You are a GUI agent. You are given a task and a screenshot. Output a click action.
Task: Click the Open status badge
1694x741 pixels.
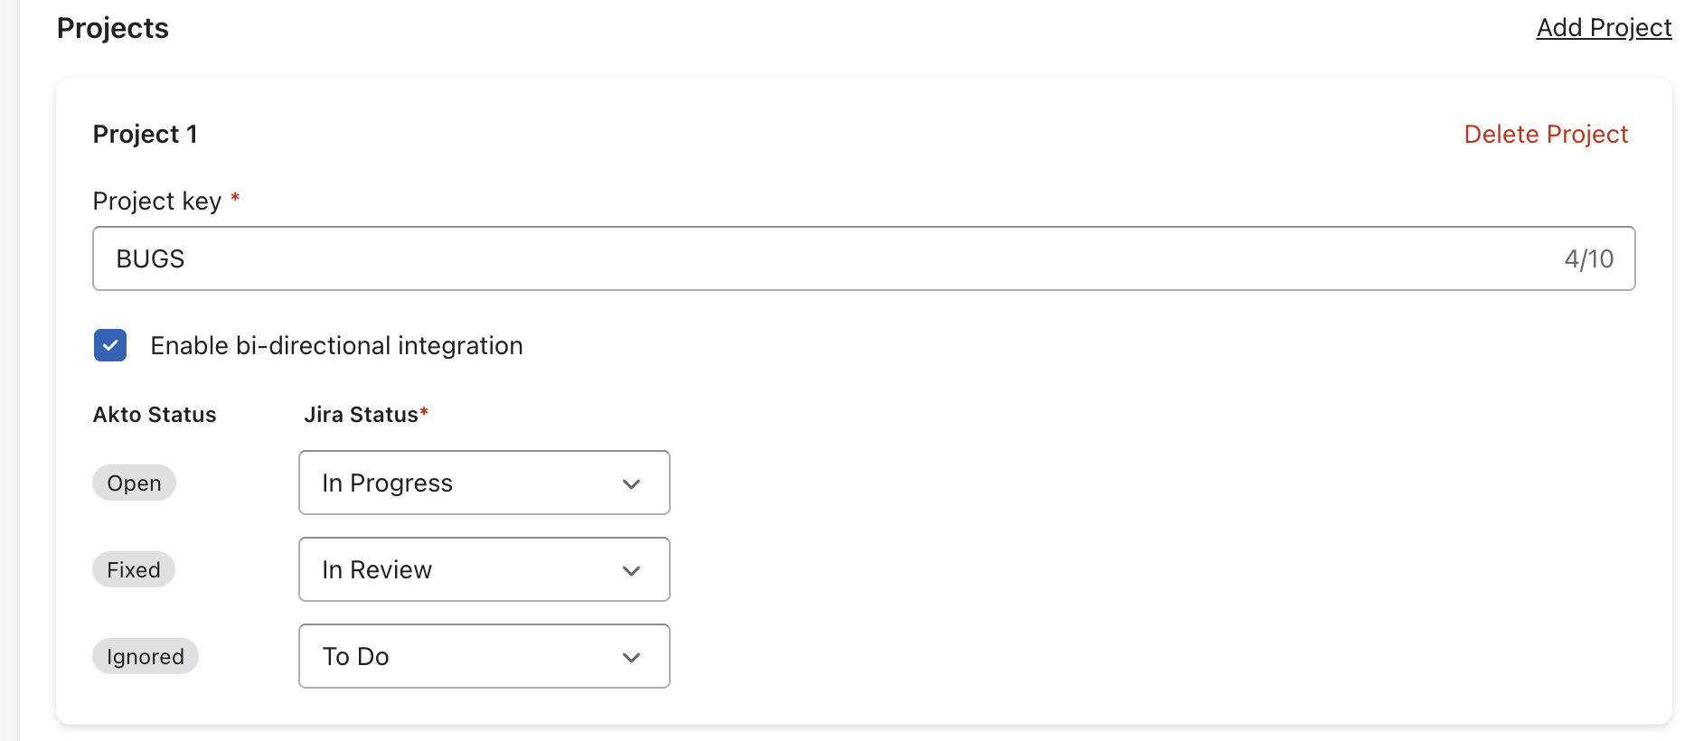134,483
